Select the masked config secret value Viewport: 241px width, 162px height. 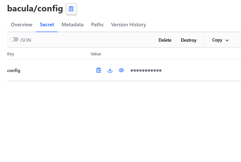point(146,70)
